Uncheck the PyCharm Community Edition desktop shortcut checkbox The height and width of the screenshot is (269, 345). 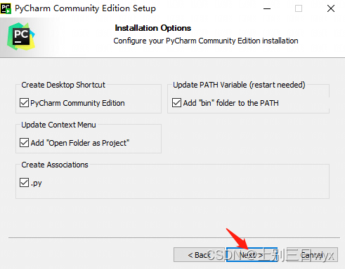pyautogui.click(x=24, y=103)
